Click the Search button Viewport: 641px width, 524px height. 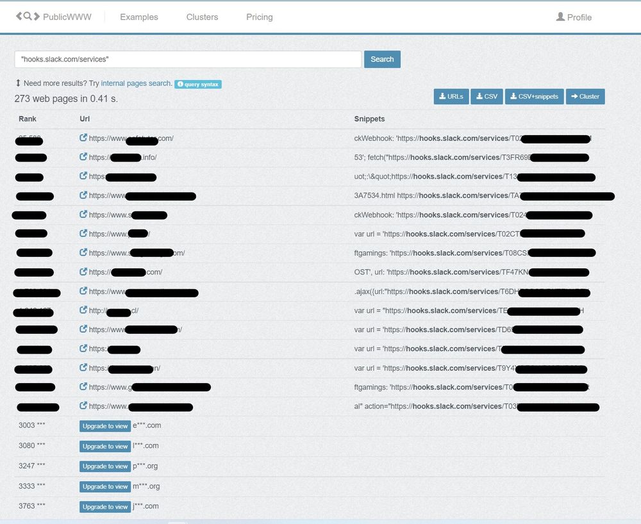[382, 59]
